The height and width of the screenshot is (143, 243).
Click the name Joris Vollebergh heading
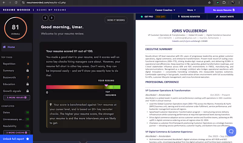point(189,31)
